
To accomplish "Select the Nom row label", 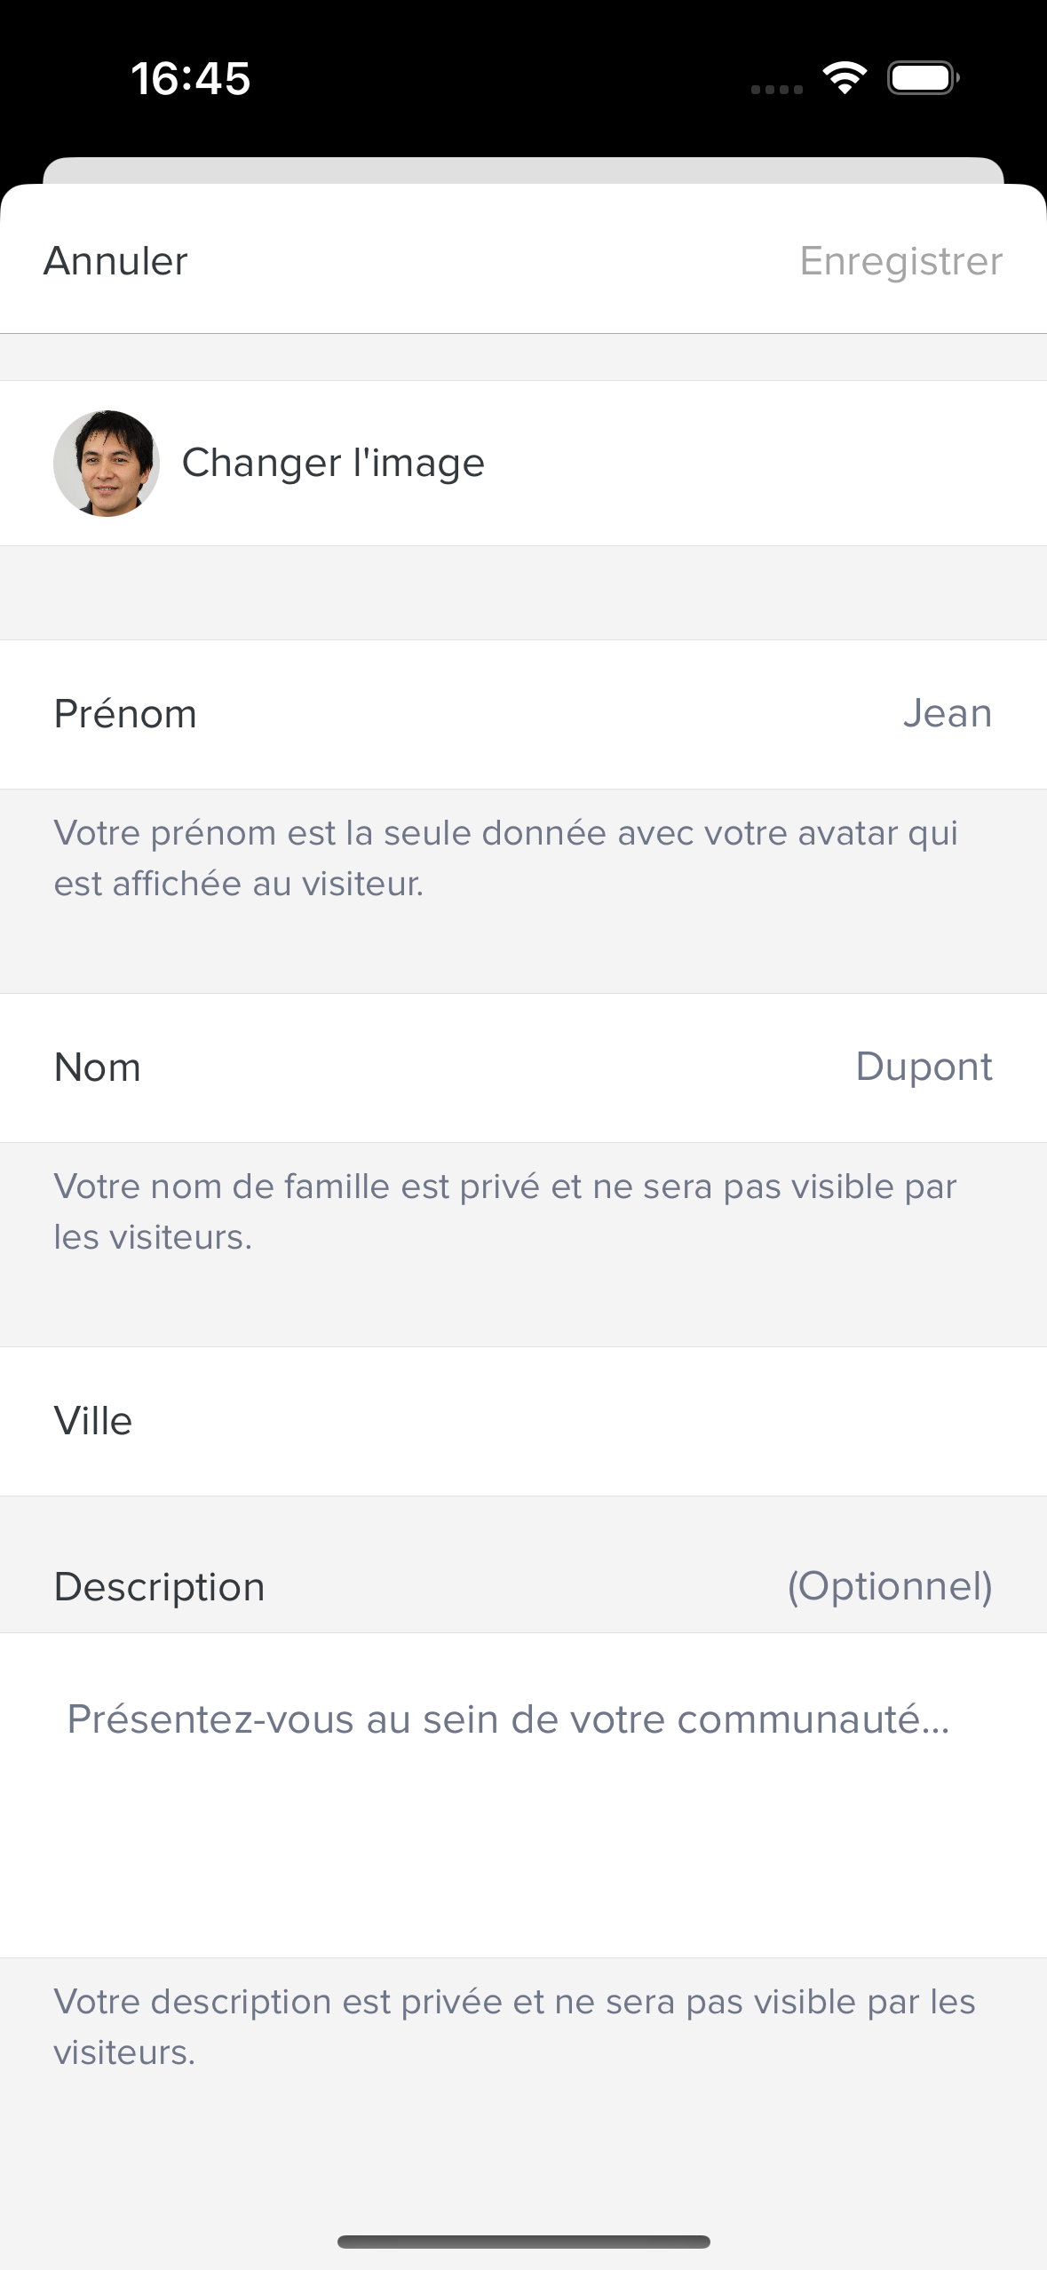I will tap(98, 1068).
